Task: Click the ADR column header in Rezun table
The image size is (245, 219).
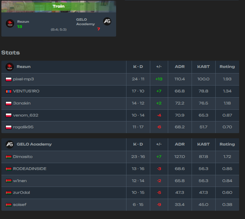Action: [180, 67]
